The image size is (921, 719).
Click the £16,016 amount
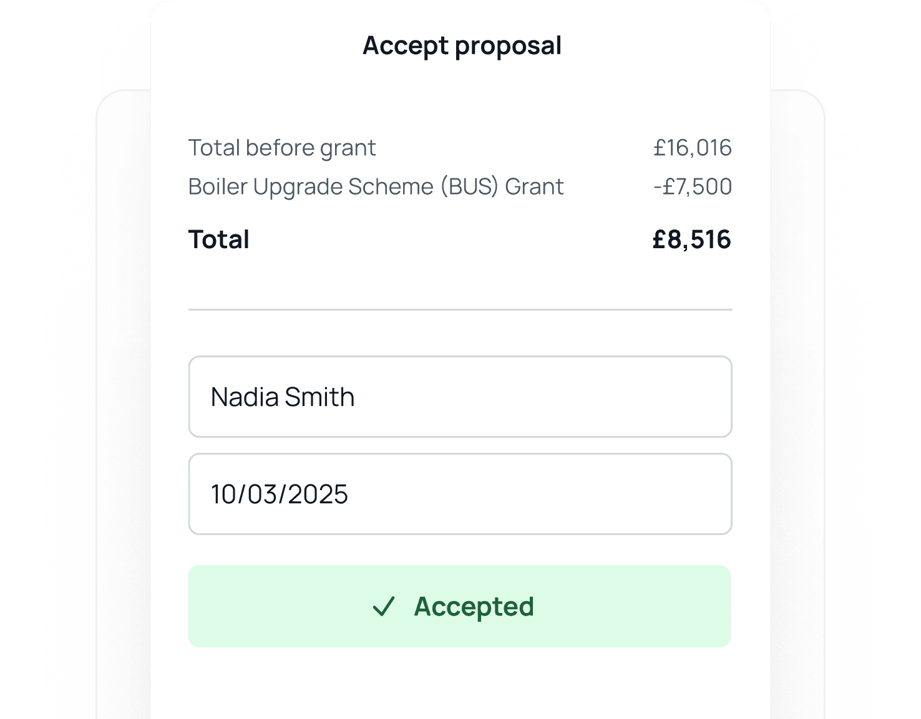(x=692, y=148)
